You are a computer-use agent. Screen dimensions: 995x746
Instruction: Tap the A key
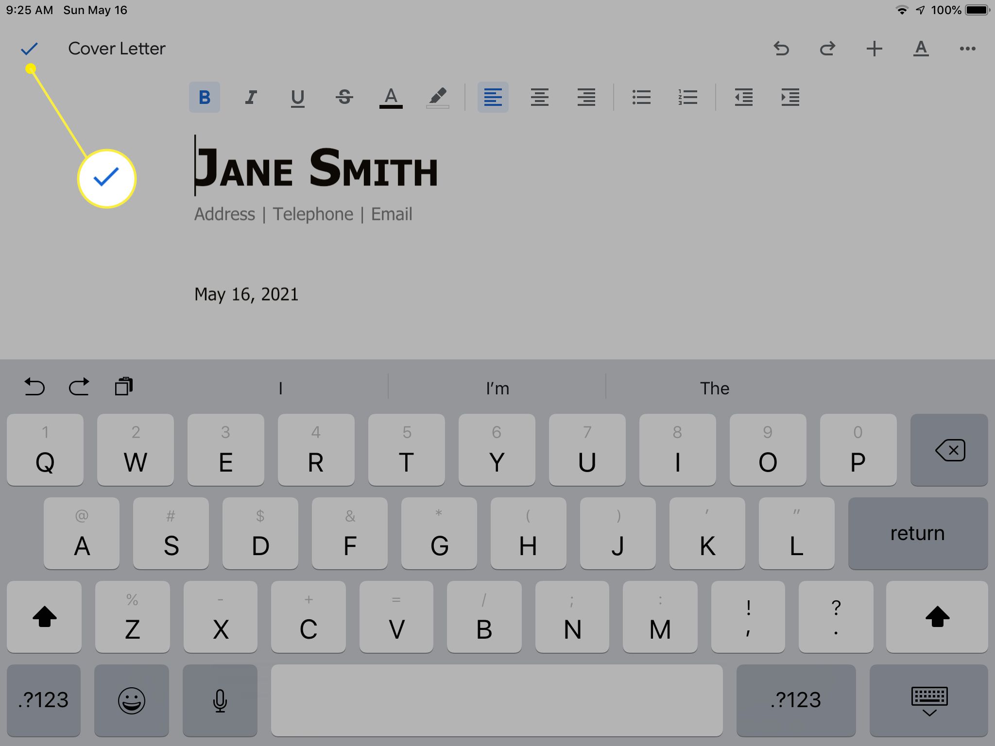point(82,533)
